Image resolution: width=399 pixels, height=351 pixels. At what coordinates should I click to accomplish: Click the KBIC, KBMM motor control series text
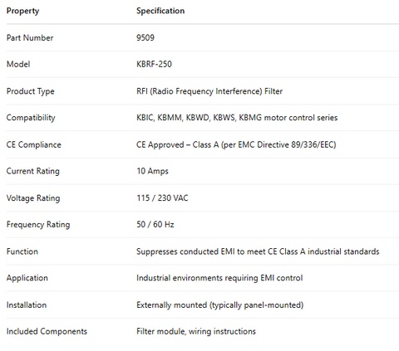237,118
